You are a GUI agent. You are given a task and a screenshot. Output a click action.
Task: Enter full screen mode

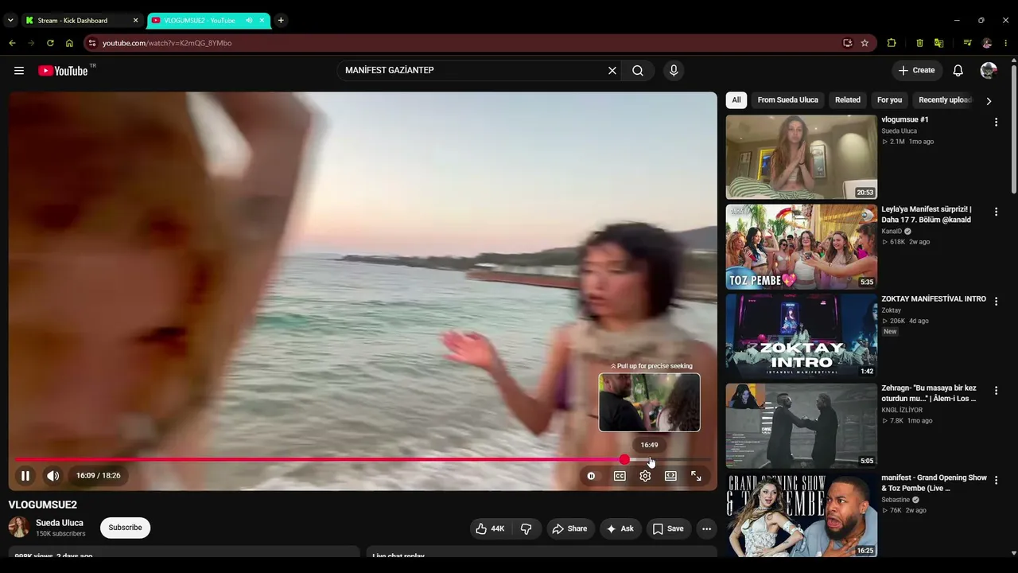click(x=696, y=476)
